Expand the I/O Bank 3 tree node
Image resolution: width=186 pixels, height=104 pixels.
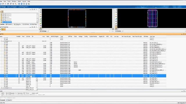(1, 88)
